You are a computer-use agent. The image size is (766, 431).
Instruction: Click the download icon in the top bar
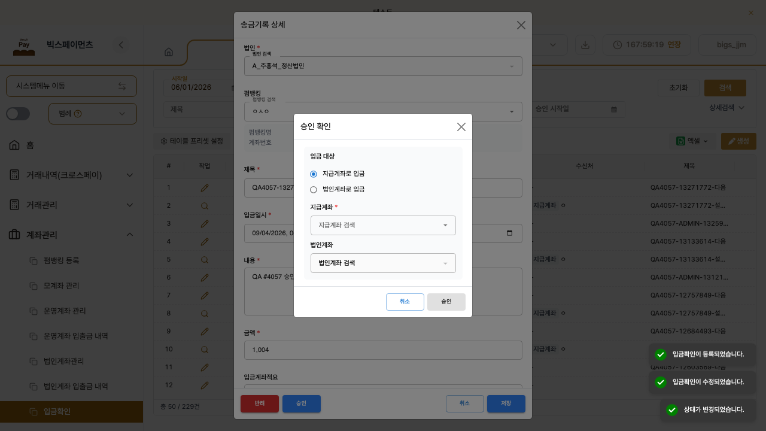tap(585, 44)
